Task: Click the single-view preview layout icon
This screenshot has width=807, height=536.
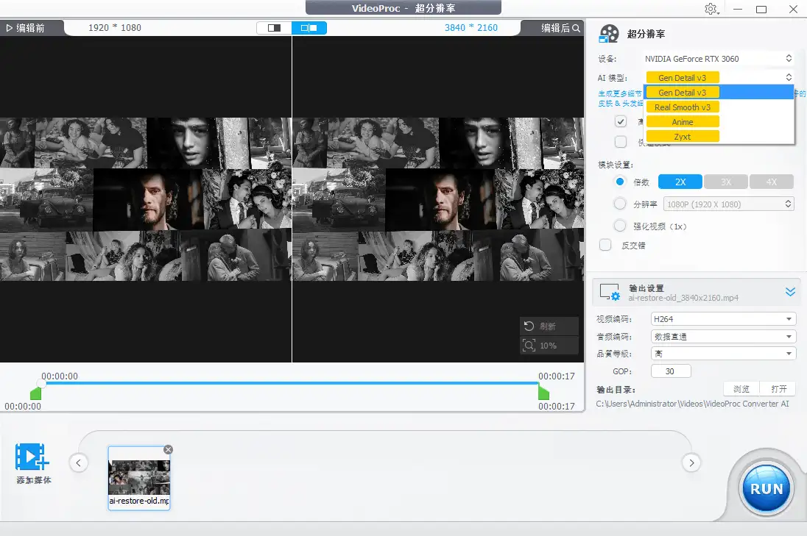Action: coord(274,28)
